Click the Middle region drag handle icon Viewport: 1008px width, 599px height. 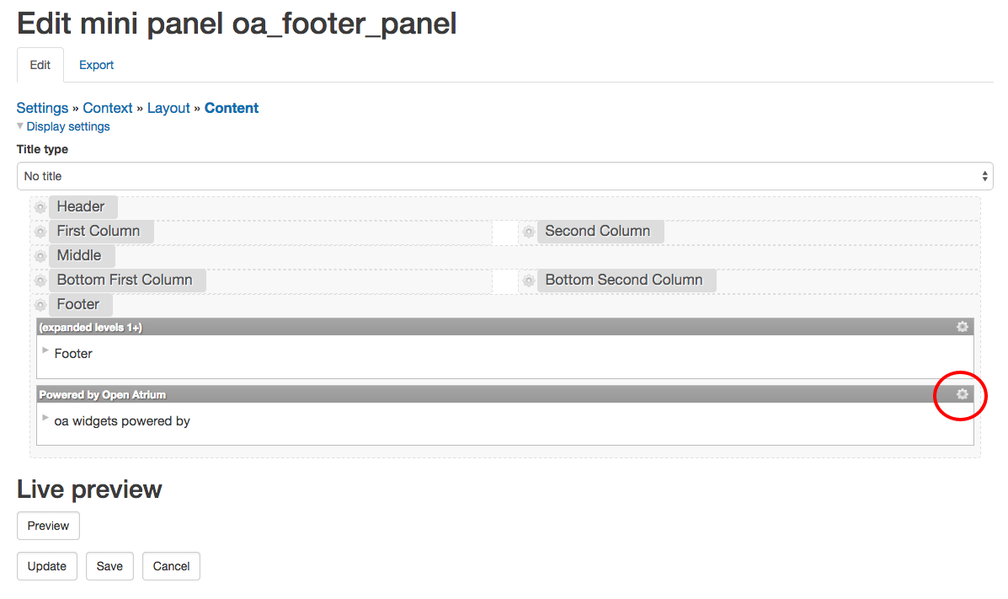tap(40, 254)
